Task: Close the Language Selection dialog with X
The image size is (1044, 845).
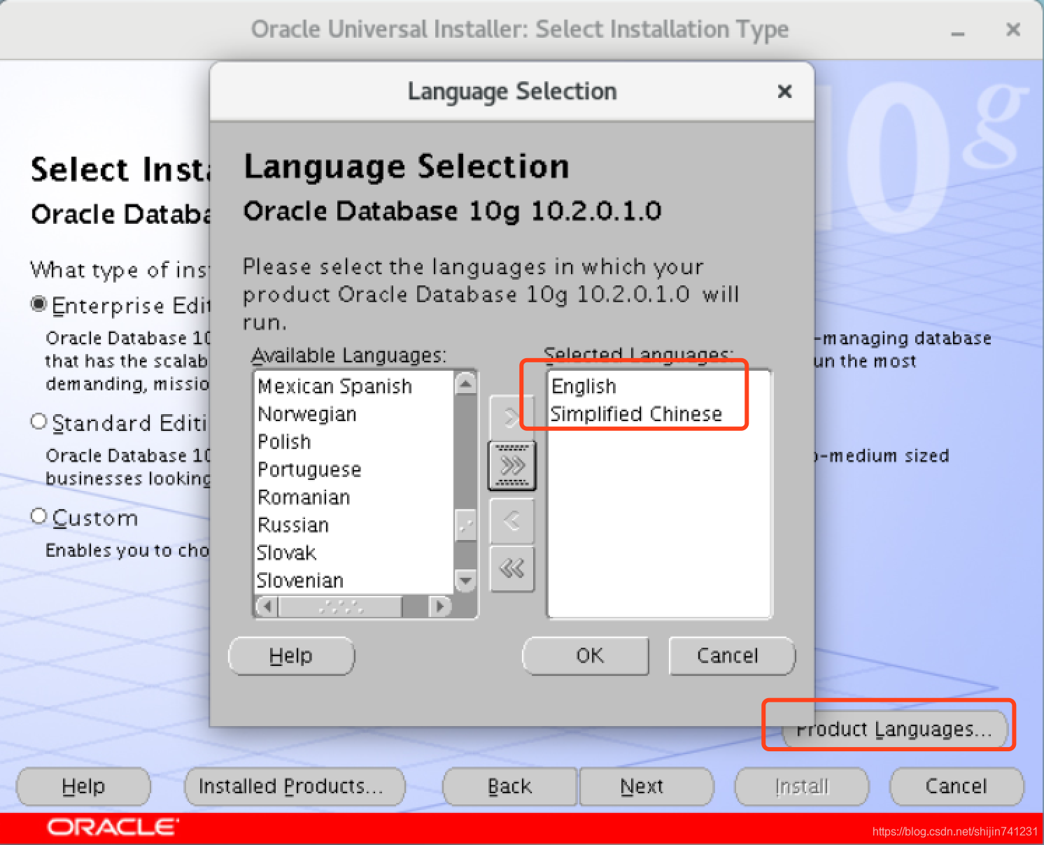Action: [784, 92]
